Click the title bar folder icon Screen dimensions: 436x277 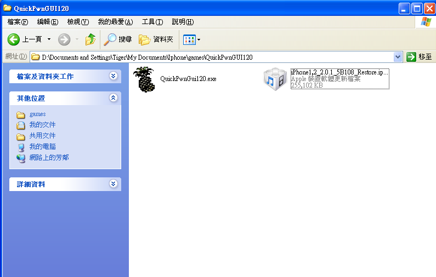point(7,8)
